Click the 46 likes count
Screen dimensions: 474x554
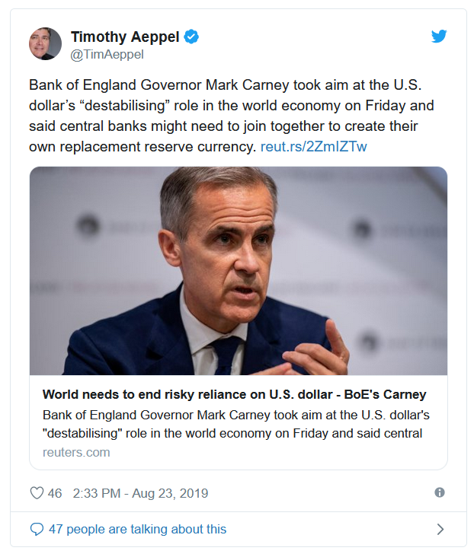[55, 493]
